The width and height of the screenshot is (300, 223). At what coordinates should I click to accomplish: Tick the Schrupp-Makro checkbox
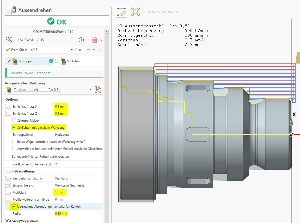[x=14, y=121]
